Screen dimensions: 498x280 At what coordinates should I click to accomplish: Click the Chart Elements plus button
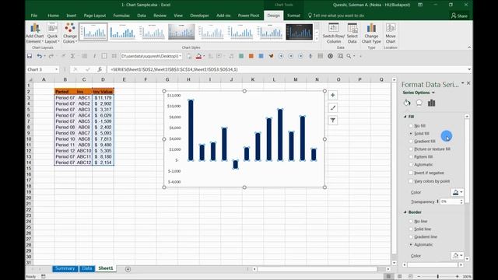pyautogui.click(x=332, y=95)
